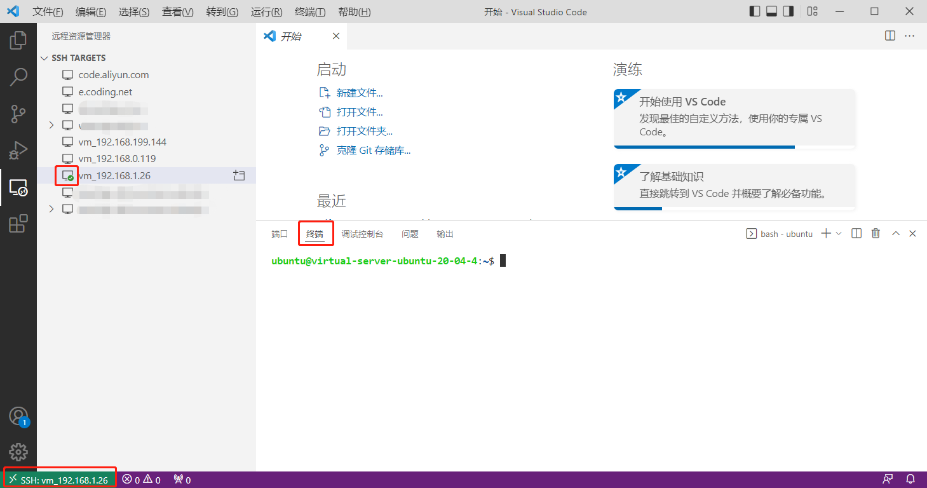Select Remote Explorer icon in activity bar
The height and width of the screenshot is (488, 927).
tap(18, 187)
